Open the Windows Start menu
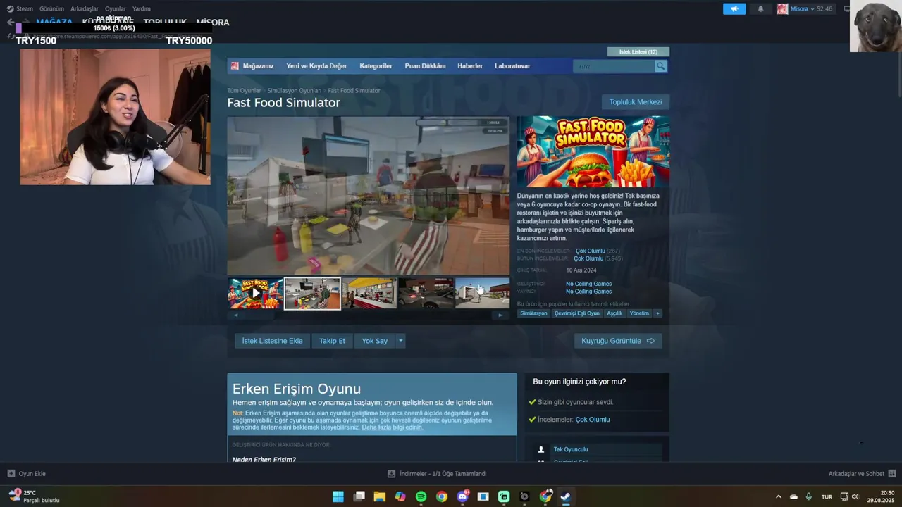The height and width of the screenshot is (507, 902). click(x=338, y=496)
